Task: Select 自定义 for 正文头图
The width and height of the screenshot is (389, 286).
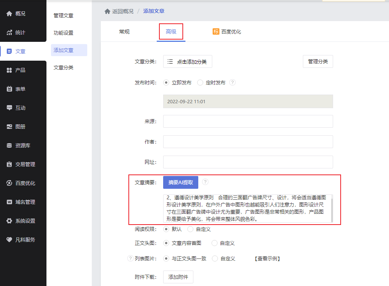Action: [215, 243]
